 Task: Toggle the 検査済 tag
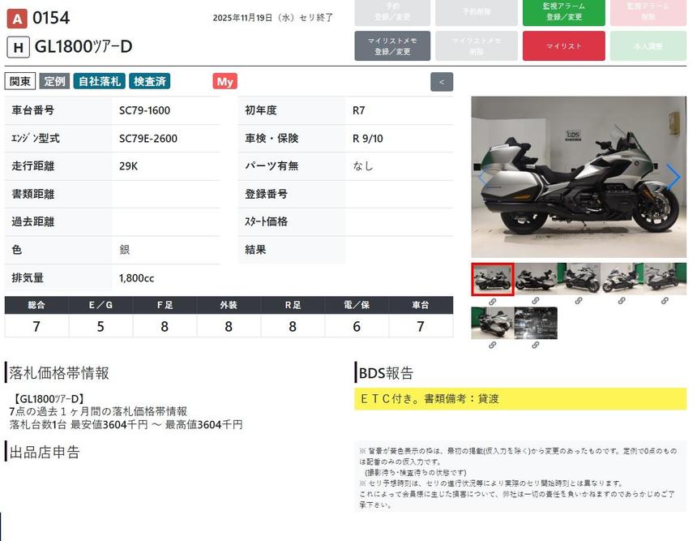[x=150, y=81]
